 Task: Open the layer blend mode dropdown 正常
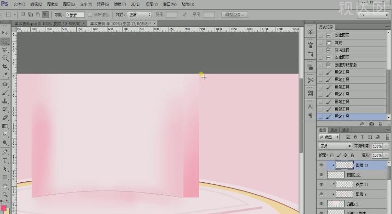point(335,146)
